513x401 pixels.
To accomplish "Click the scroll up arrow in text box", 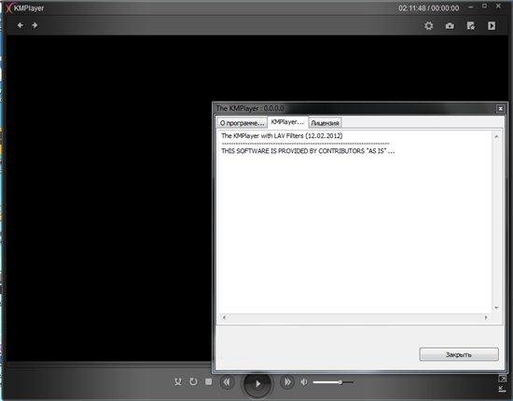I will click(496, 136).
